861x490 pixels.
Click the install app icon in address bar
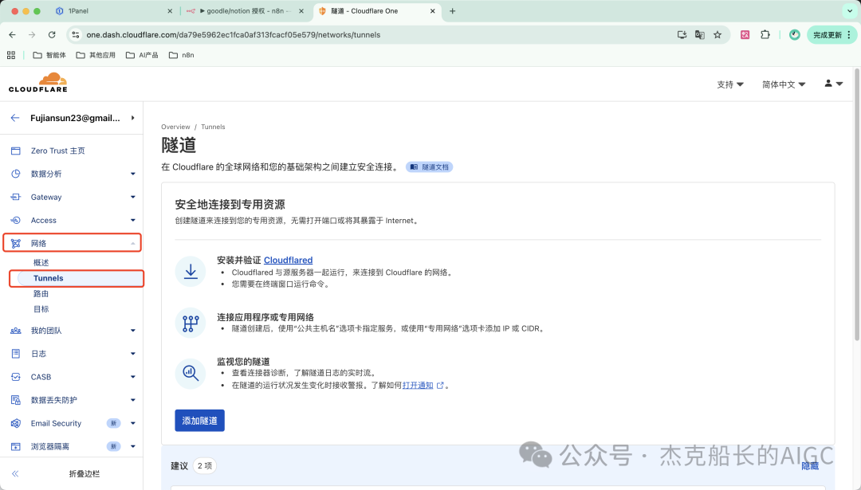[682, 34]
